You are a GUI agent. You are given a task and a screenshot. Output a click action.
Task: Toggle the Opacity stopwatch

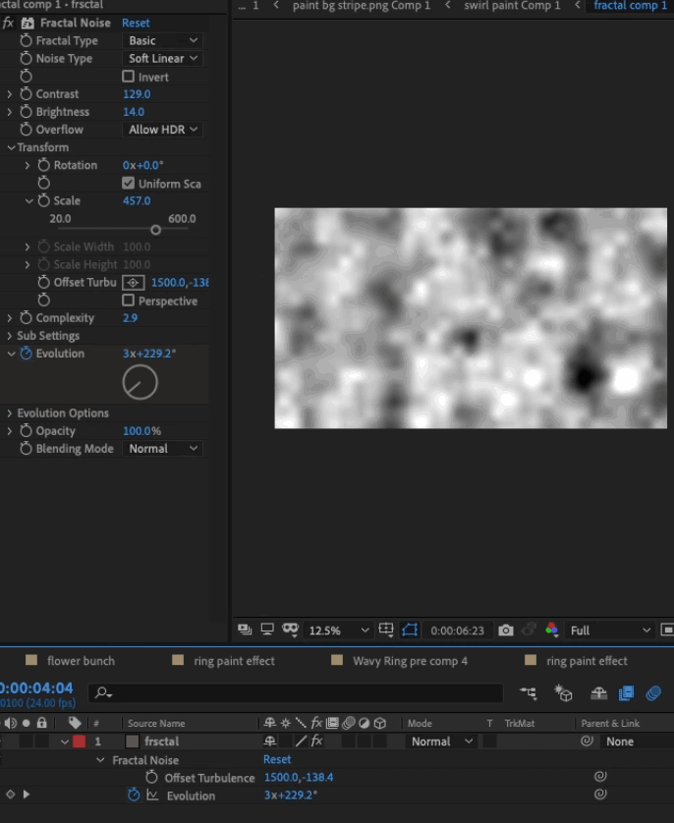(26, 431)
